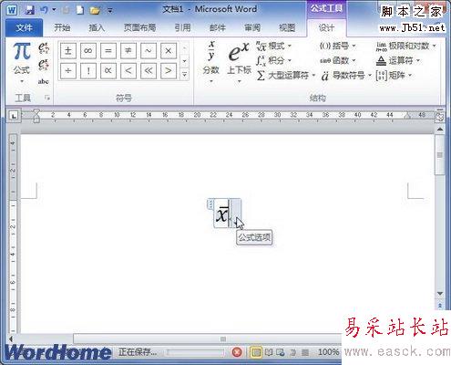451x365 pixels.
Task: Switch equation to linear format icon
Action: 44,65
